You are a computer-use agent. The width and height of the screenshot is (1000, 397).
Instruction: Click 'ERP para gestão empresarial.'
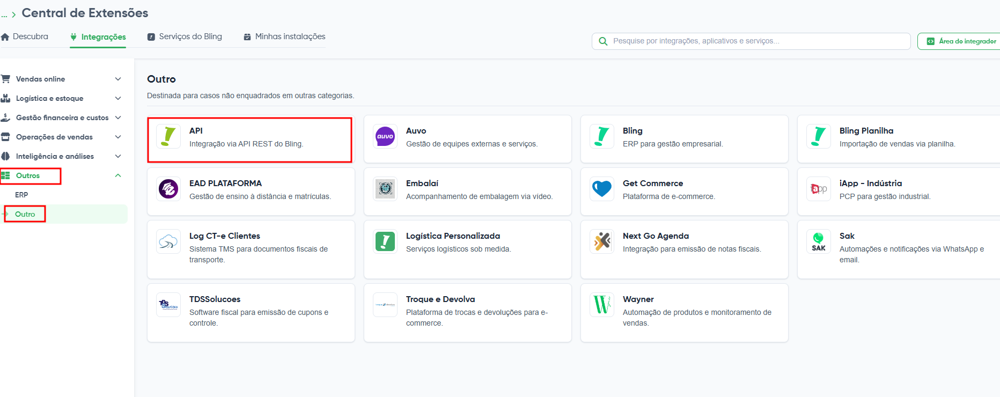click(673, 144)
